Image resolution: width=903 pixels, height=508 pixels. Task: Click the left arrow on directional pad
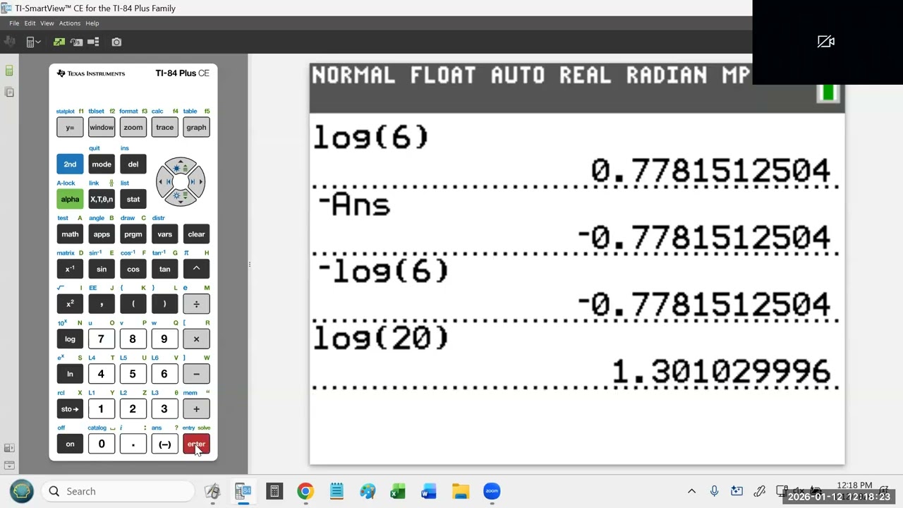(x=164, y=182)
